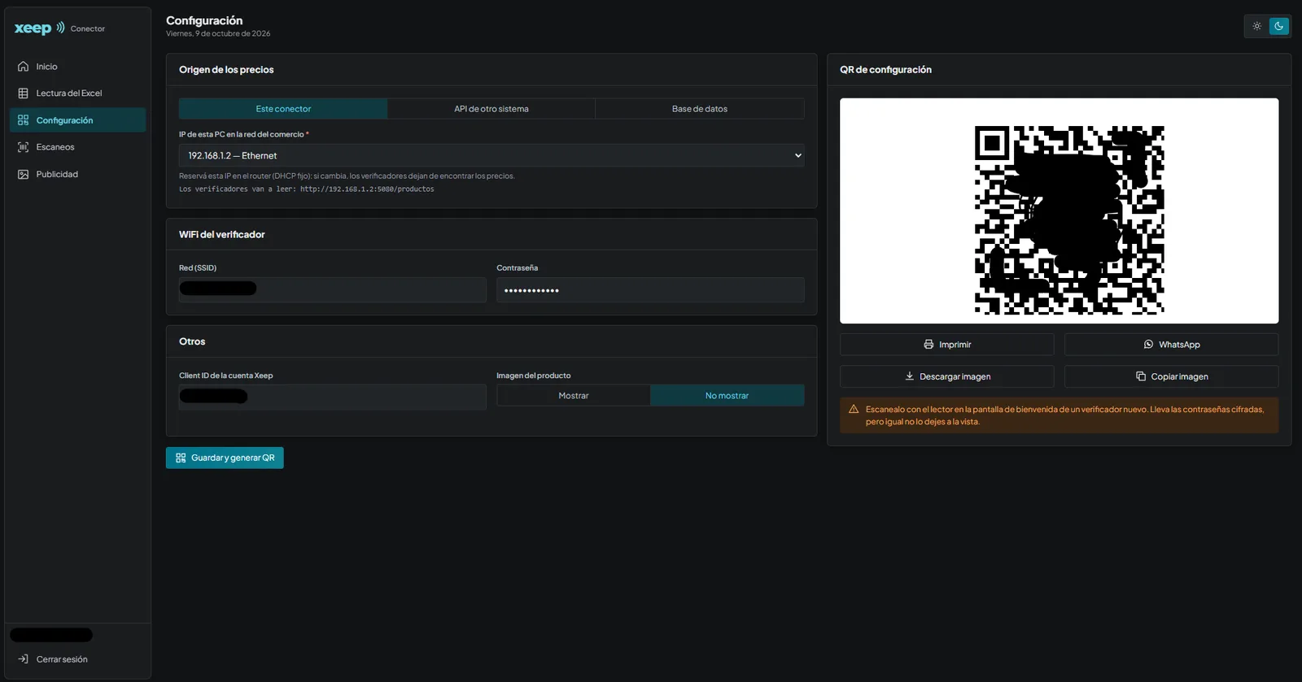Click the Red (SSID) input field

pos(332,290)
